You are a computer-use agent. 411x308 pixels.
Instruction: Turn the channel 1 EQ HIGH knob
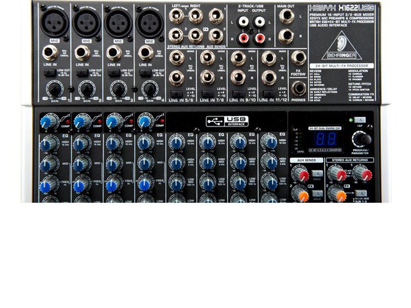(49, 143)
